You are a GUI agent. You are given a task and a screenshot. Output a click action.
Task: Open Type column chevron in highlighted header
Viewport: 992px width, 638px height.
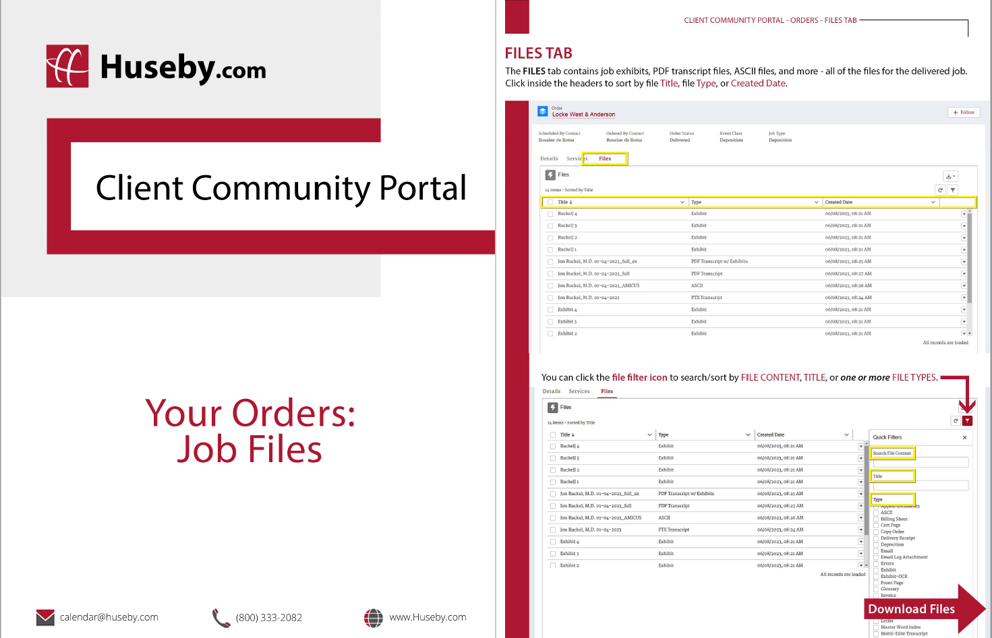[817, 202]
